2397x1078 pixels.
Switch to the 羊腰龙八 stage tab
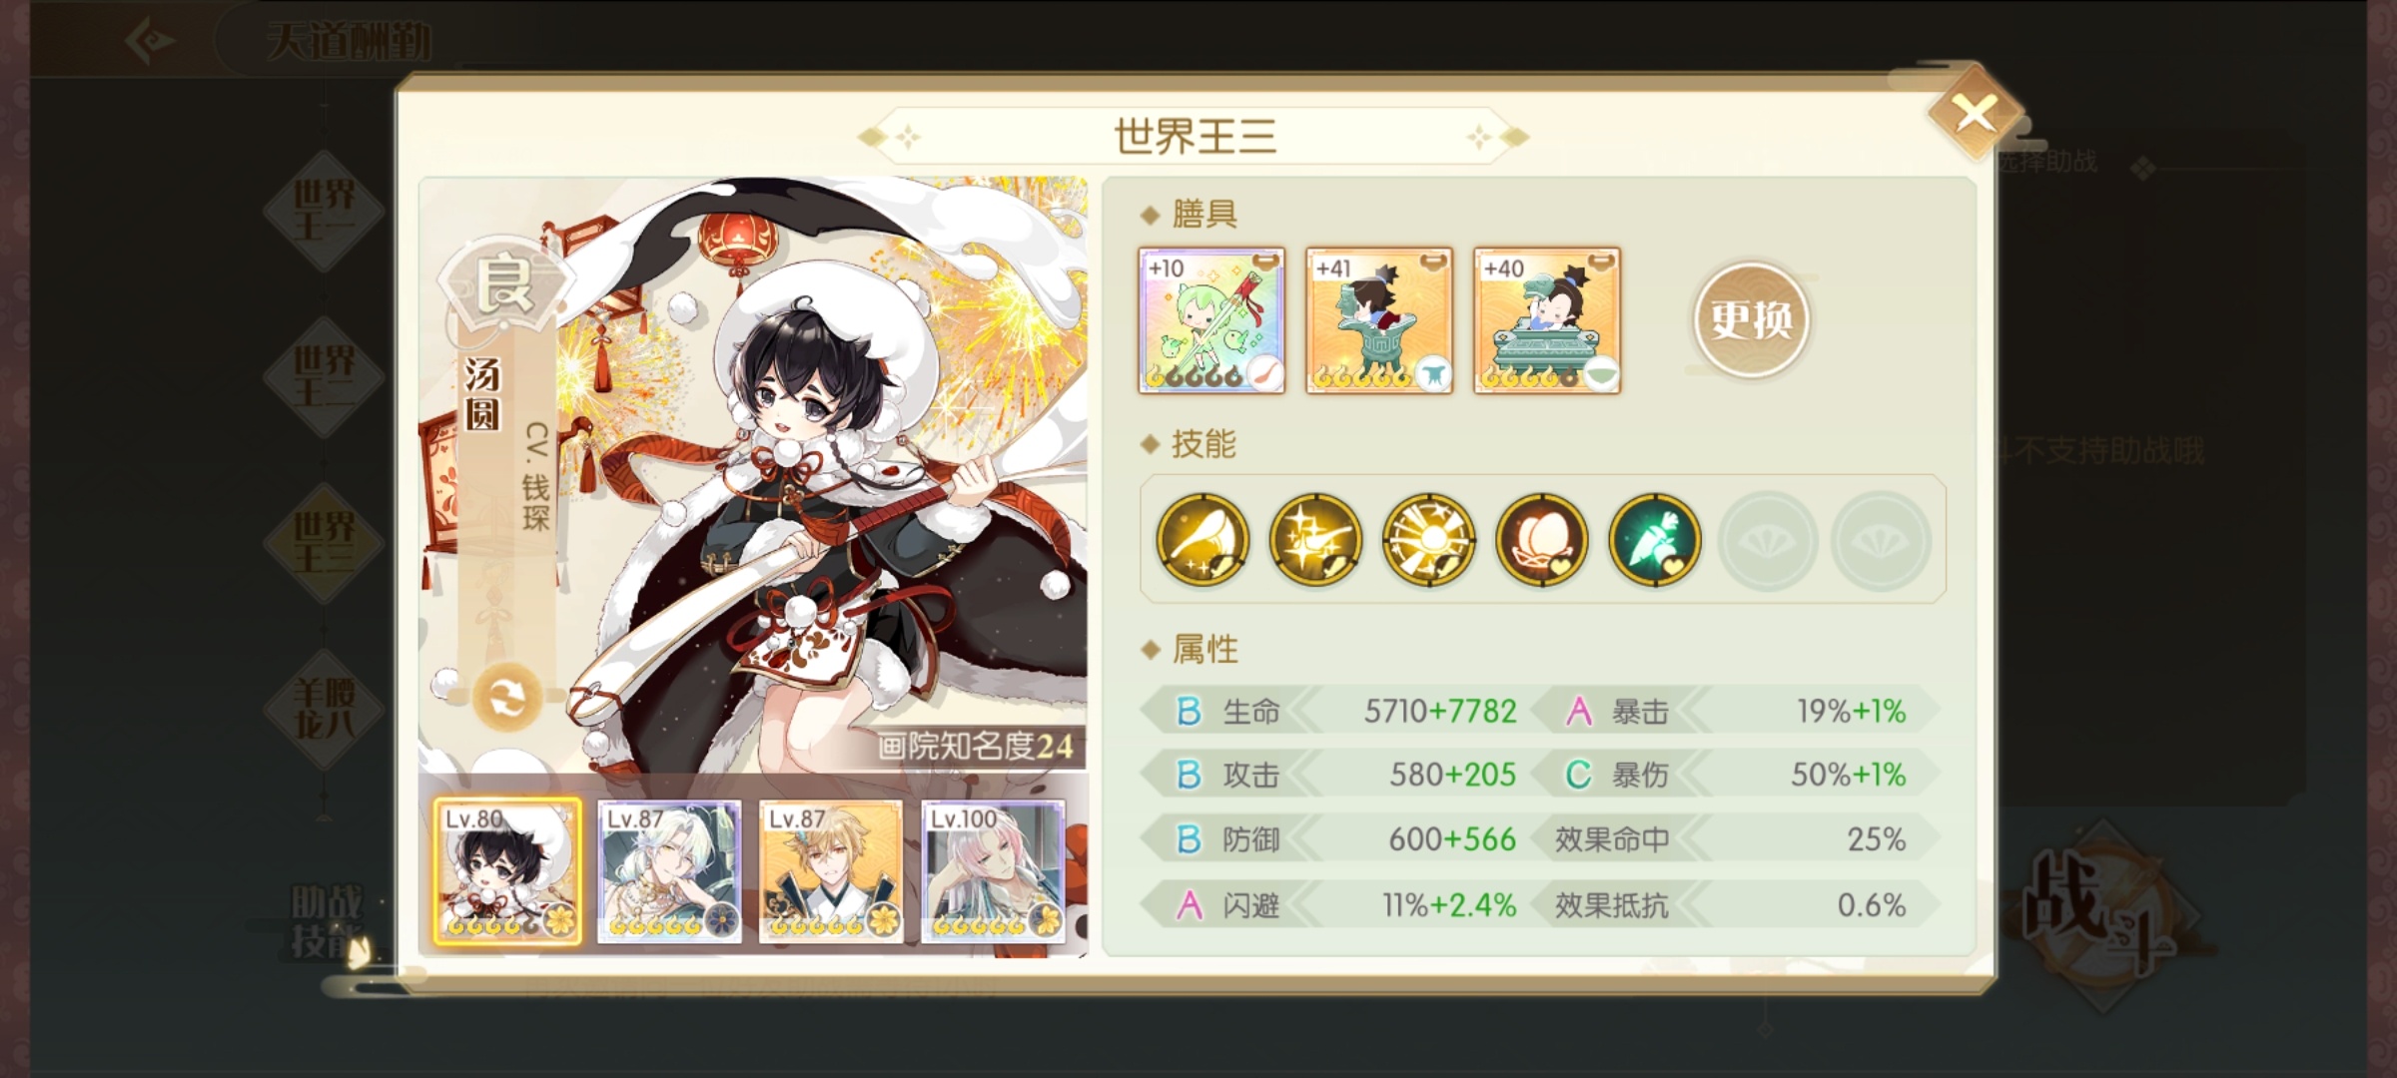tap(324, 709)
